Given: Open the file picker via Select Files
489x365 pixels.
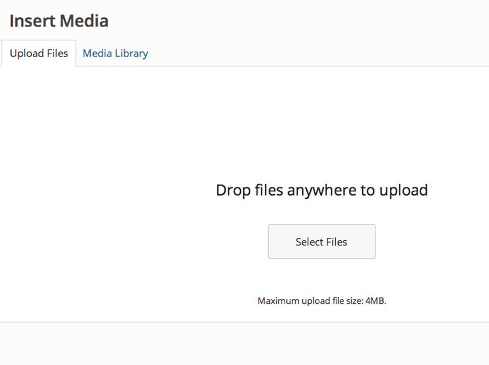Looking at the screenshot, I should click(322, 241).
